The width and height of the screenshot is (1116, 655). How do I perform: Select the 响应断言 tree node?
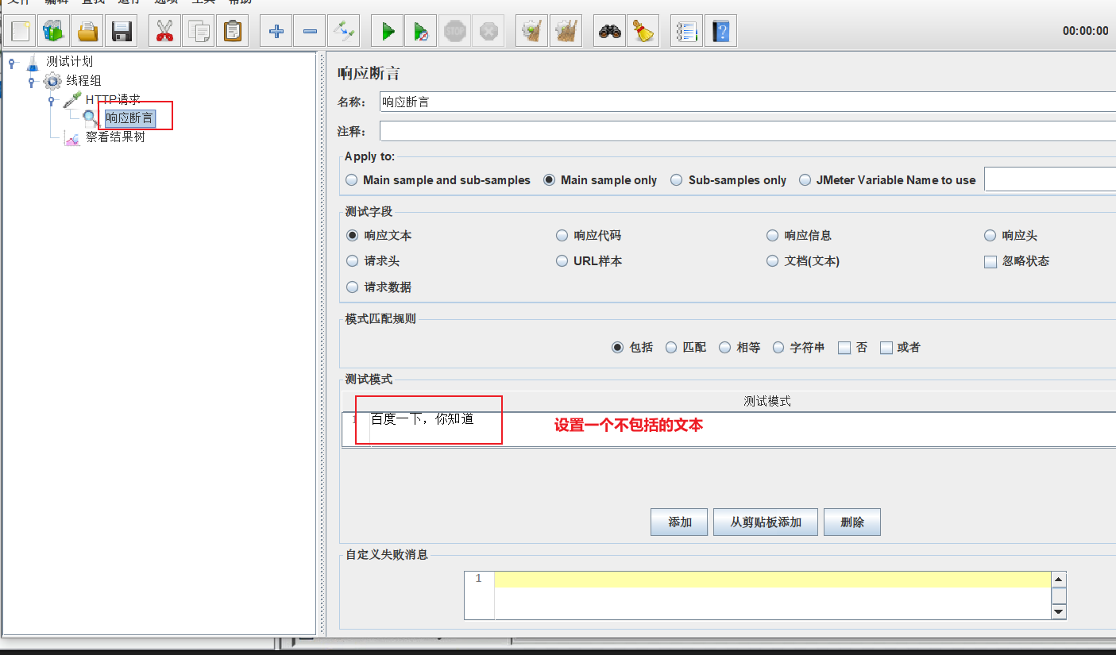[129, 118]
